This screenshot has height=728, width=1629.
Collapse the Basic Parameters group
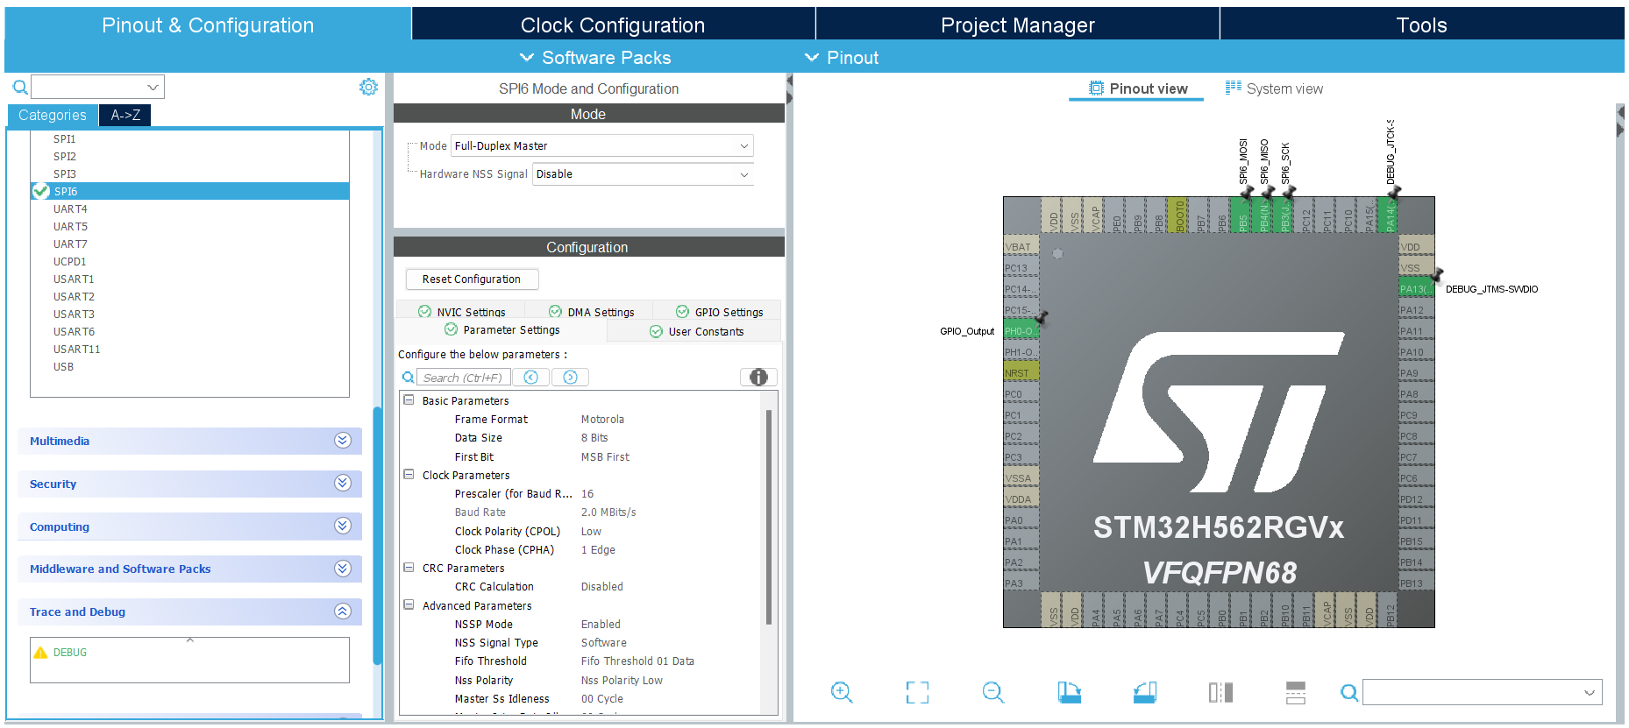pyautogui.click(x=409, y=400)
